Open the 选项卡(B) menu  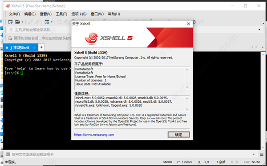(x=79, y=14)
